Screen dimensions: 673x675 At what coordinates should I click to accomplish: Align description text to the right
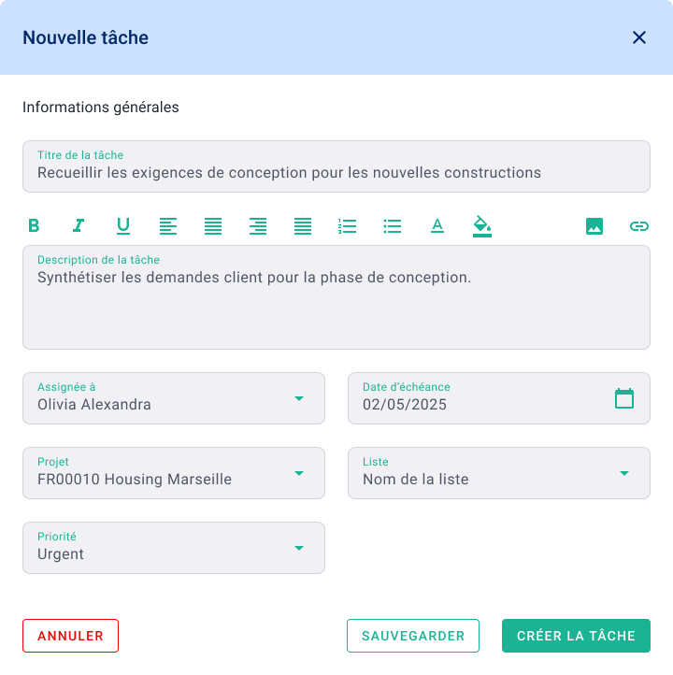click(x=258, y=225)
